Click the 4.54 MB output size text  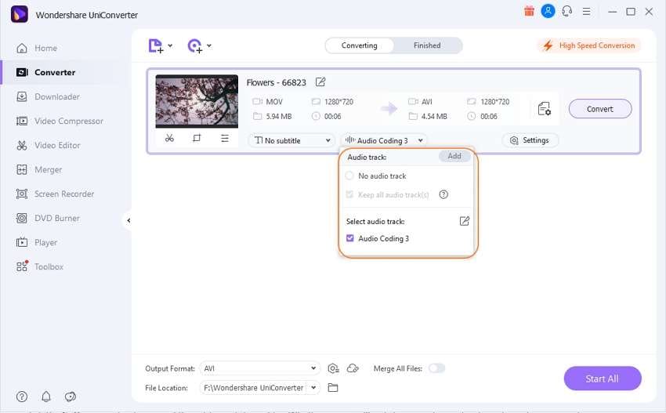tap(434, 117)
